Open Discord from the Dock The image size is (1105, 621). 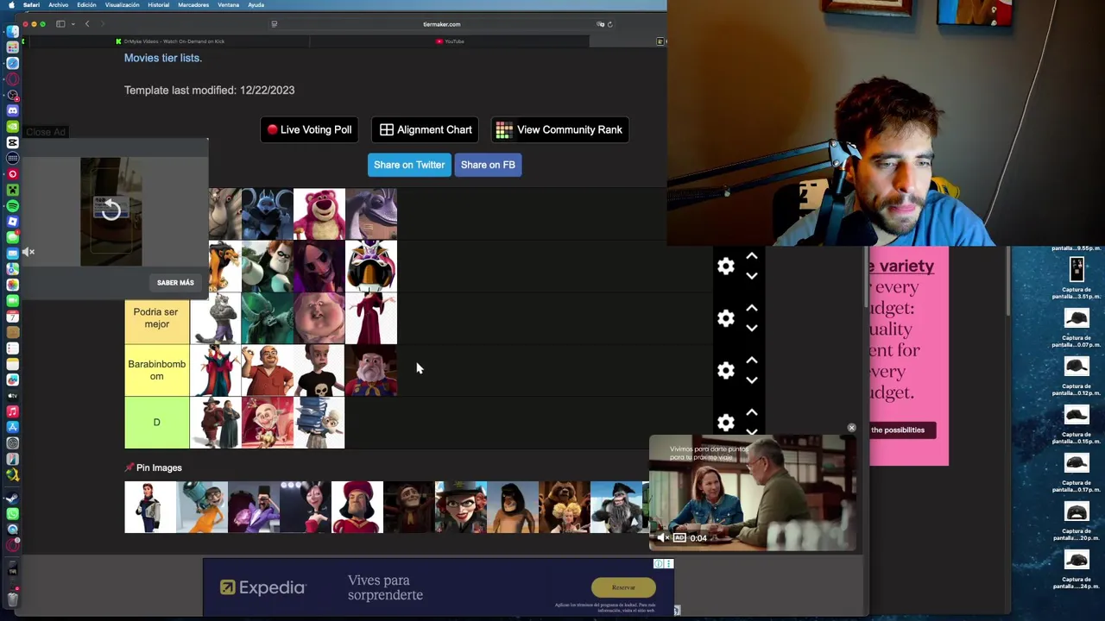pos(12,110)
